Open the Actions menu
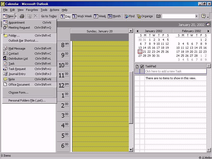The width and height of the screenshot is (212, 159). click(54, 10)
